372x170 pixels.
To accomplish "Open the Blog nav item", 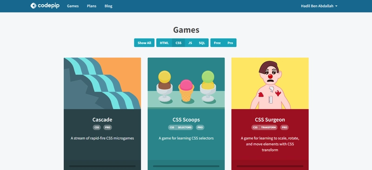I will click(x=108, y=6).
